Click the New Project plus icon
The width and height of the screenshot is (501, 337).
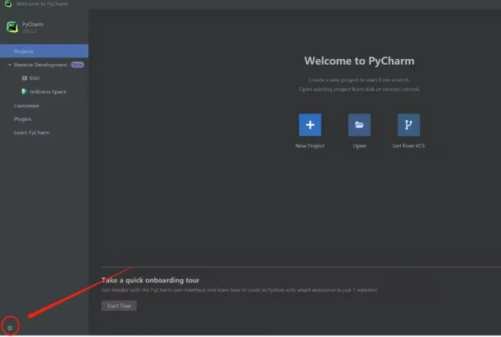tap(310, 124)
